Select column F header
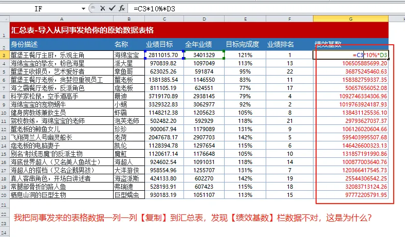Viewport: 405px width, 237px height. tap(289, 19)
